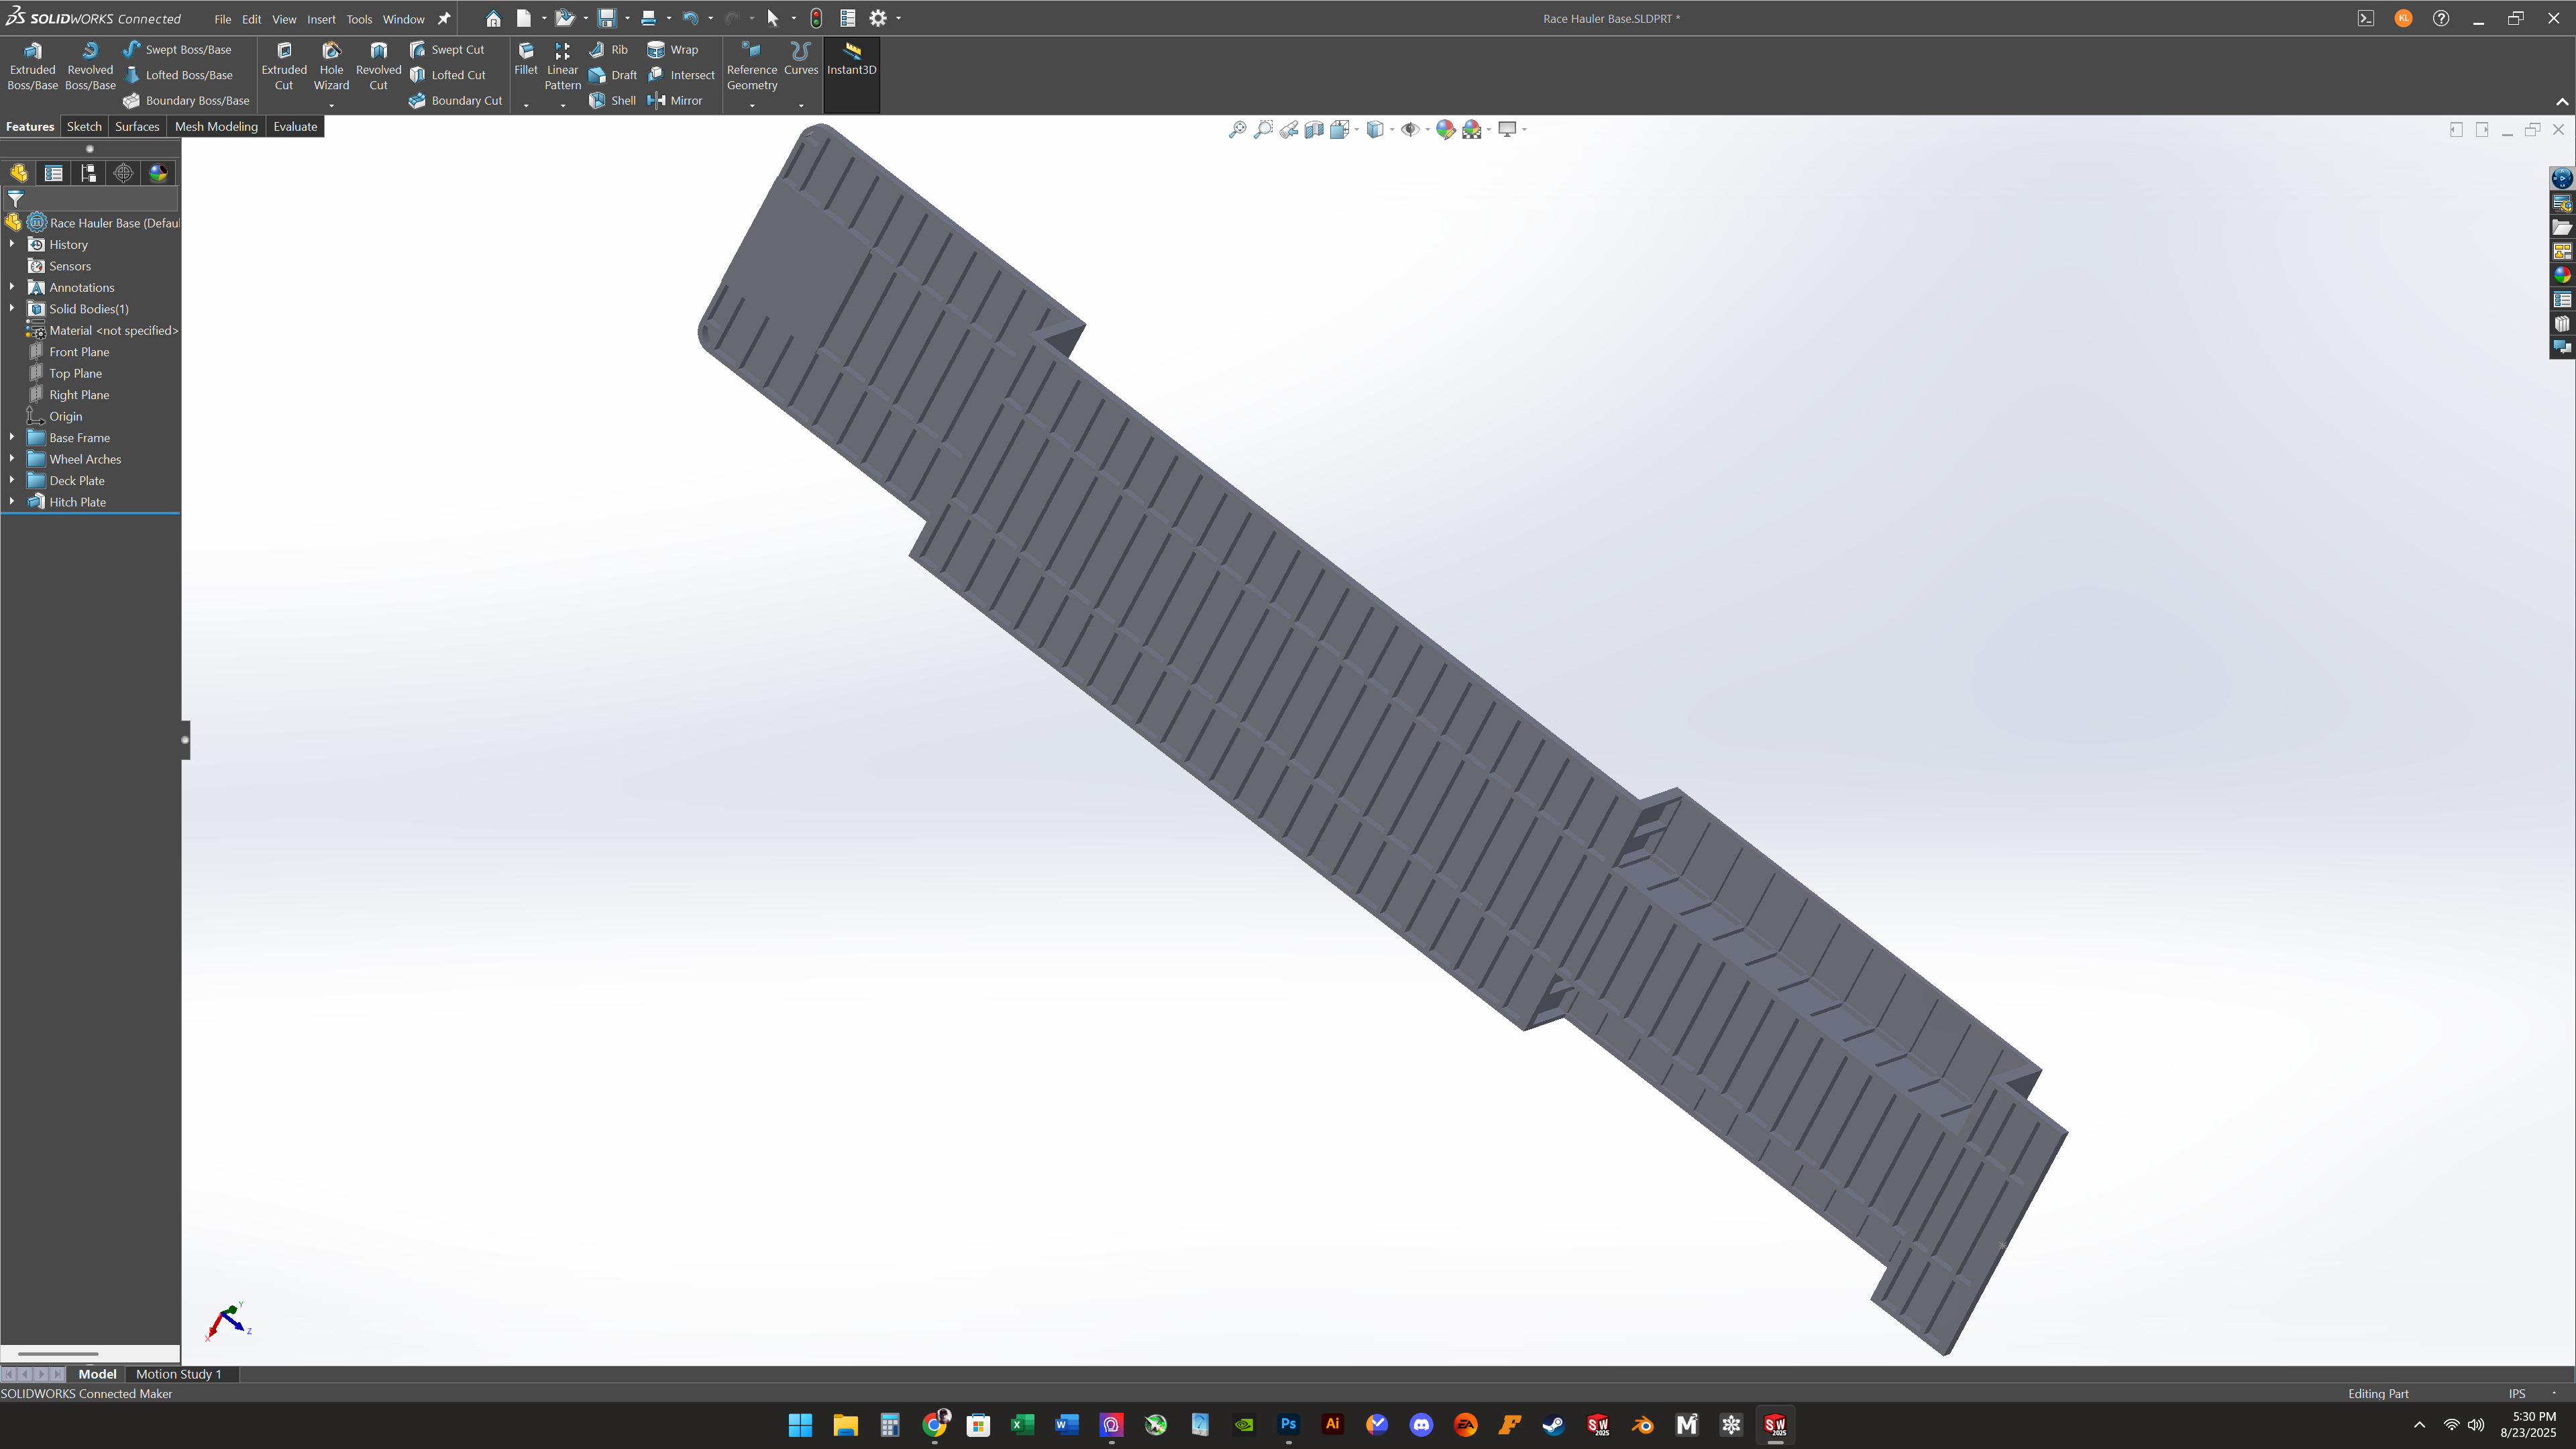The image size is (2576, 1449).
Task: Start the Linear Pattern tool
Action: tap(562, 66)
